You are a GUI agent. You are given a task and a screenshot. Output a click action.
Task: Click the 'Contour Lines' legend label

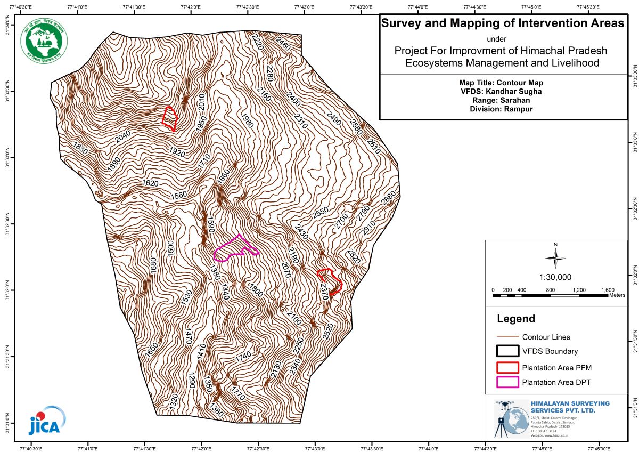point(546,337)
